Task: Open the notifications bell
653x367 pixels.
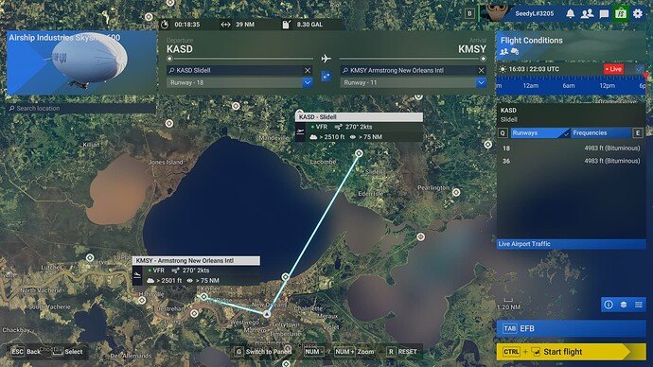Action: (x=570, y=14)
